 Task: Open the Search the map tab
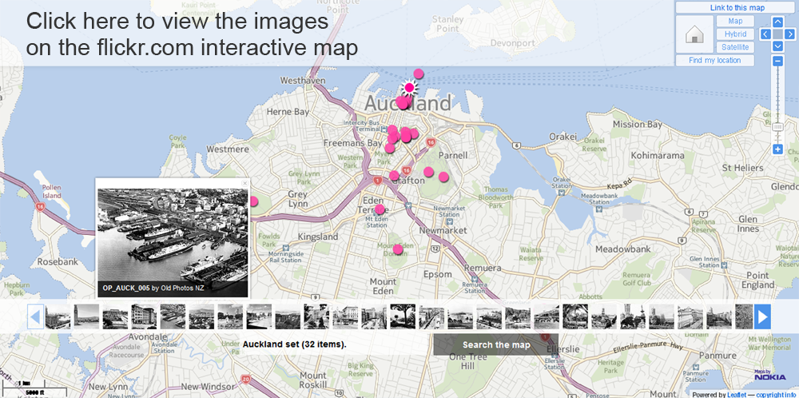click(x=495, y=345)
